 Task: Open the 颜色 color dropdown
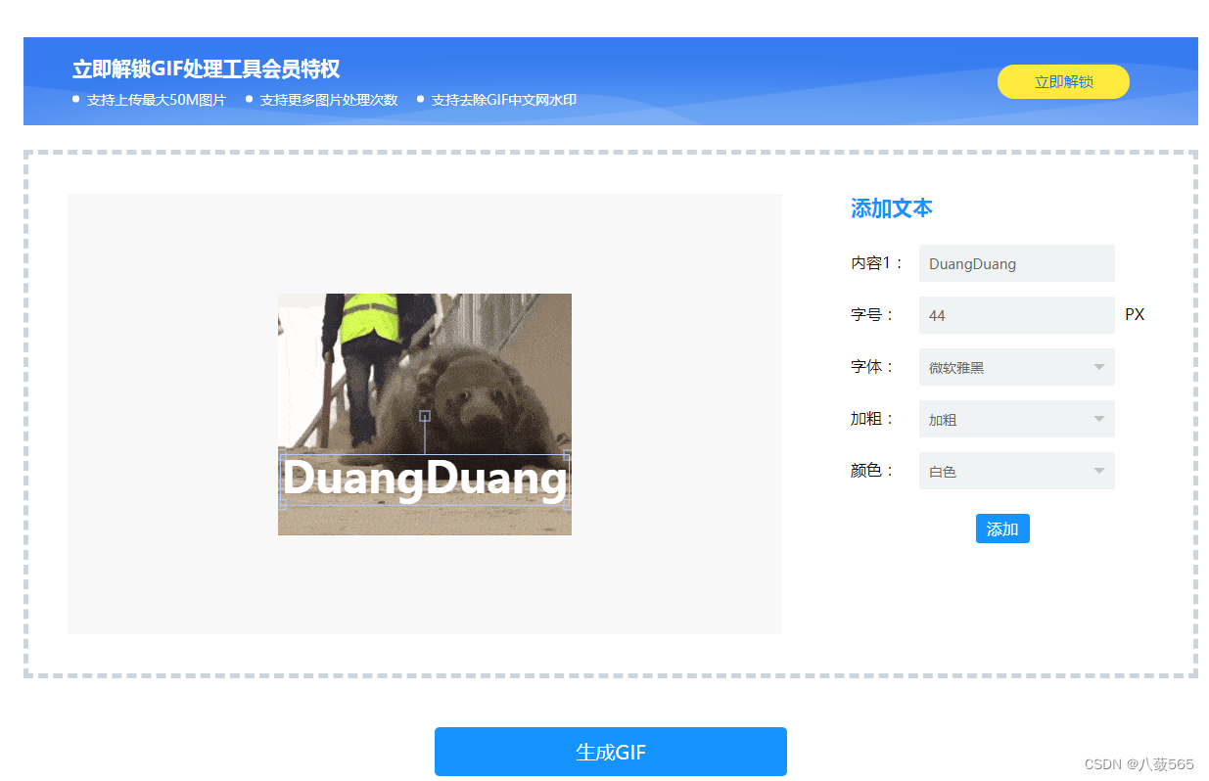coord(1017,471)
